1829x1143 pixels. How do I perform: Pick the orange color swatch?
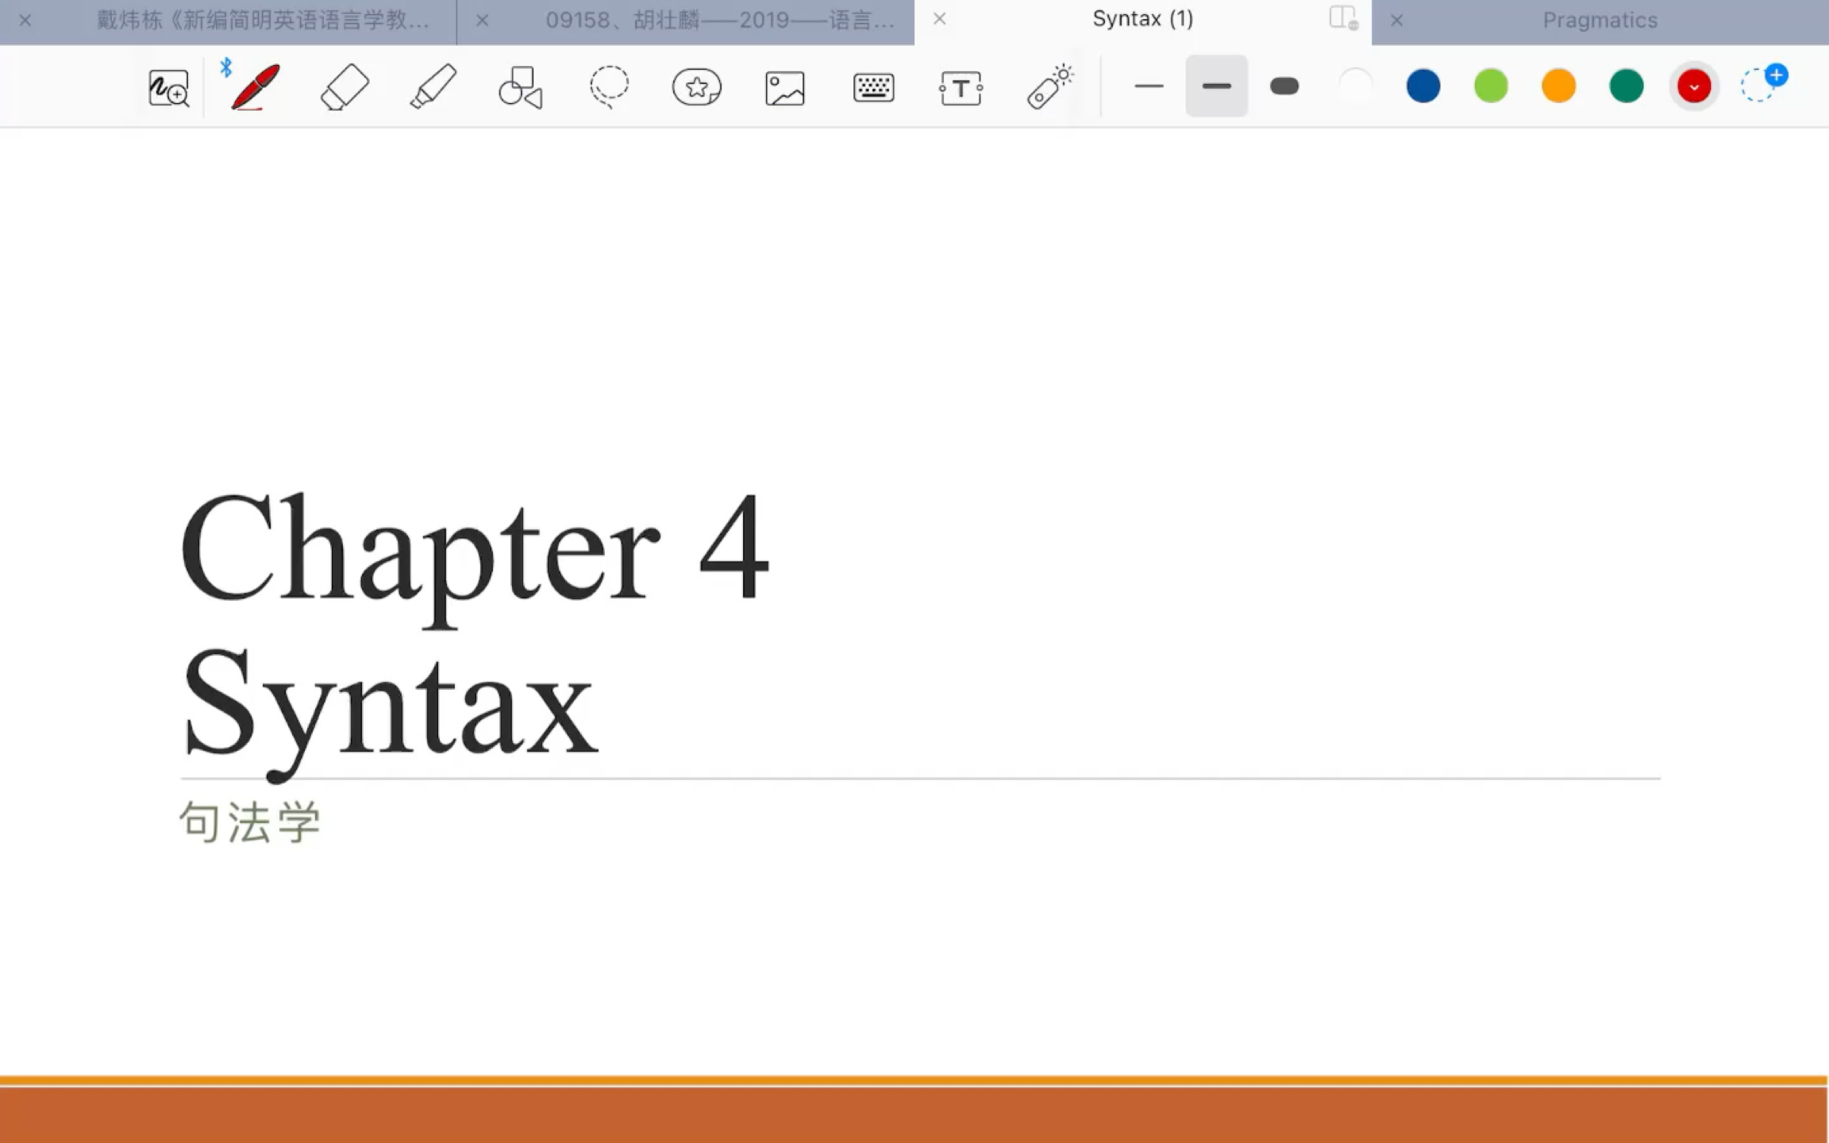[1558, 86]
